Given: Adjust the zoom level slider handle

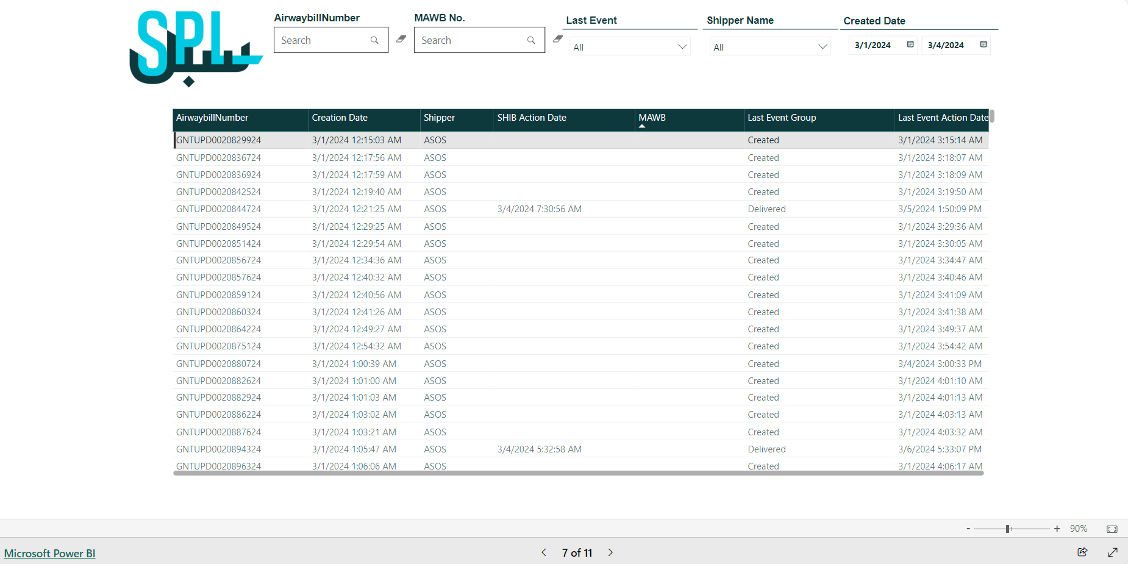Looking at the screenshot, I should pos(1008,529).
